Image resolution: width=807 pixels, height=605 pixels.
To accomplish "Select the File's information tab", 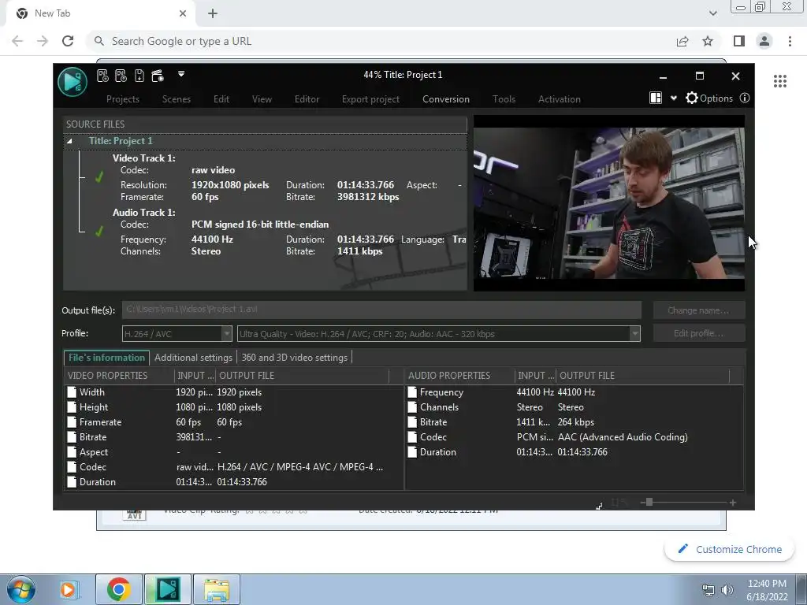I will [106, 358].
